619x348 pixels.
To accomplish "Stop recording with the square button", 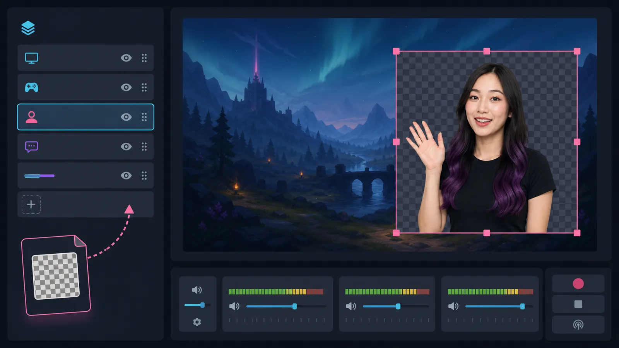I will [578, 304].
